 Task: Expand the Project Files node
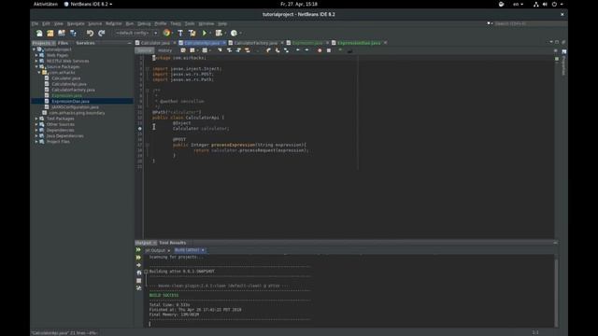tap(36, 141)
